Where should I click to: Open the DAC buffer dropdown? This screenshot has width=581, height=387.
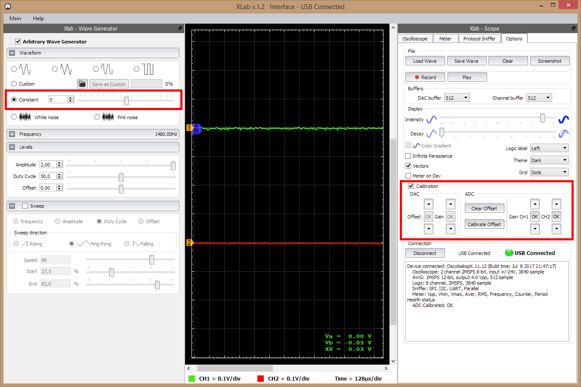pyautogui.click(x=457, y=98)
